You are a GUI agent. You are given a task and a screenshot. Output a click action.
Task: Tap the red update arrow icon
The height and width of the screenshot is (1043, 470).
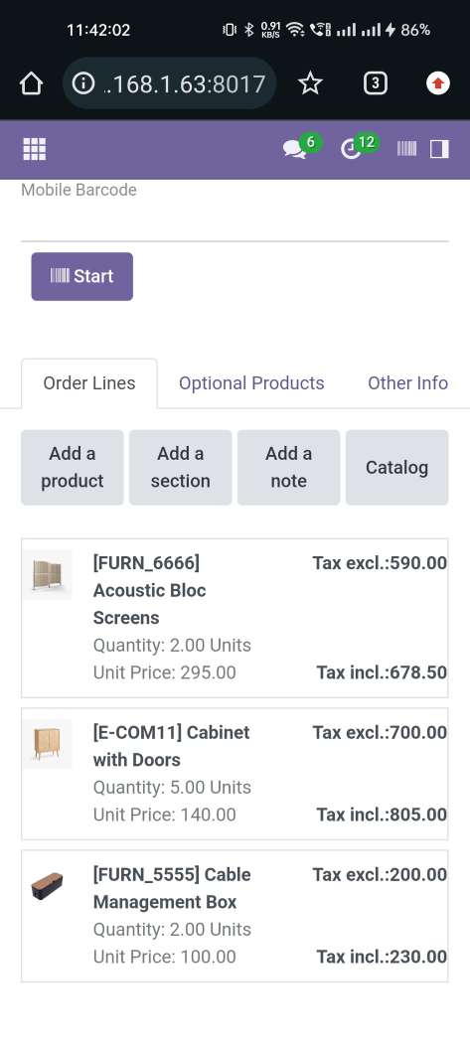click(x=438, y=83)
